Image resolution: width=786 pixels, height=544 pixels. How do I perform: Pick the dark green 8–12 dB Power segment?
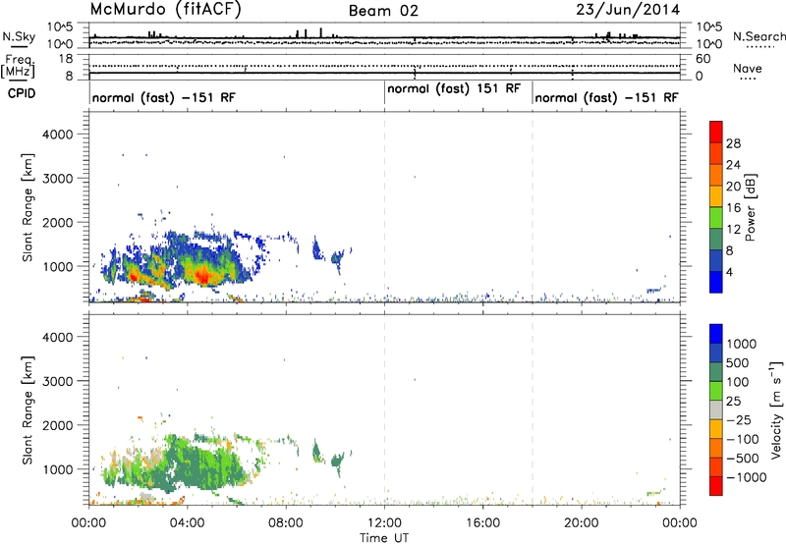[x=716, y=240]
